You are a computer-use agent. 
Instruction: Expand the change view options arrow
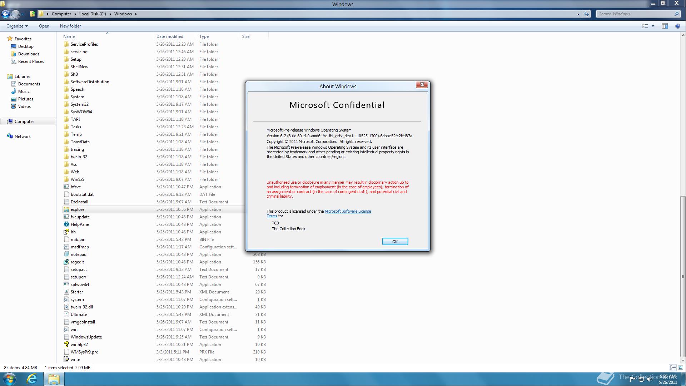coord(653,26)
